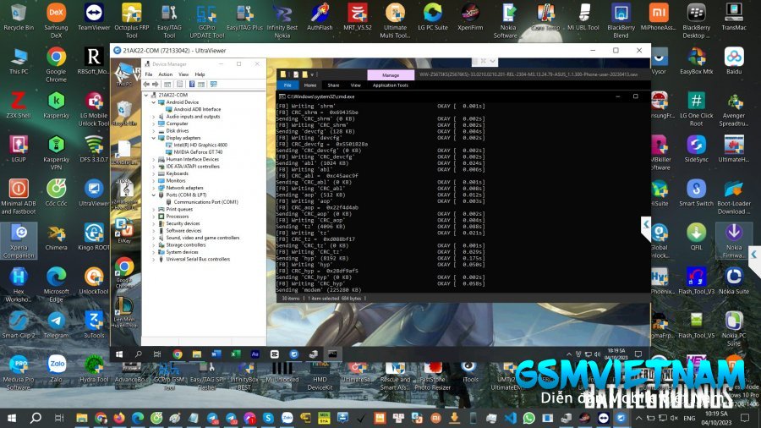Open notification center on local taskbar
The width and height of the screenshot is (761, 428).
point(745,418)
